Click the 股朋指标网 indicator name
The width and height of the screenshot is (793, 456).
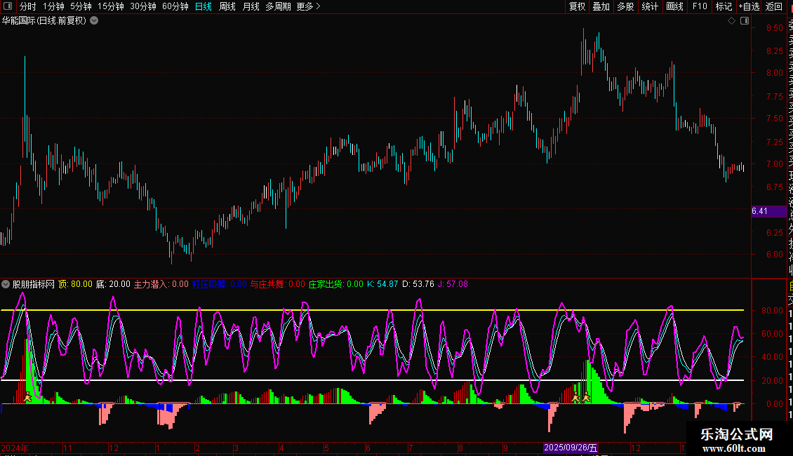(x=34, y=284)
